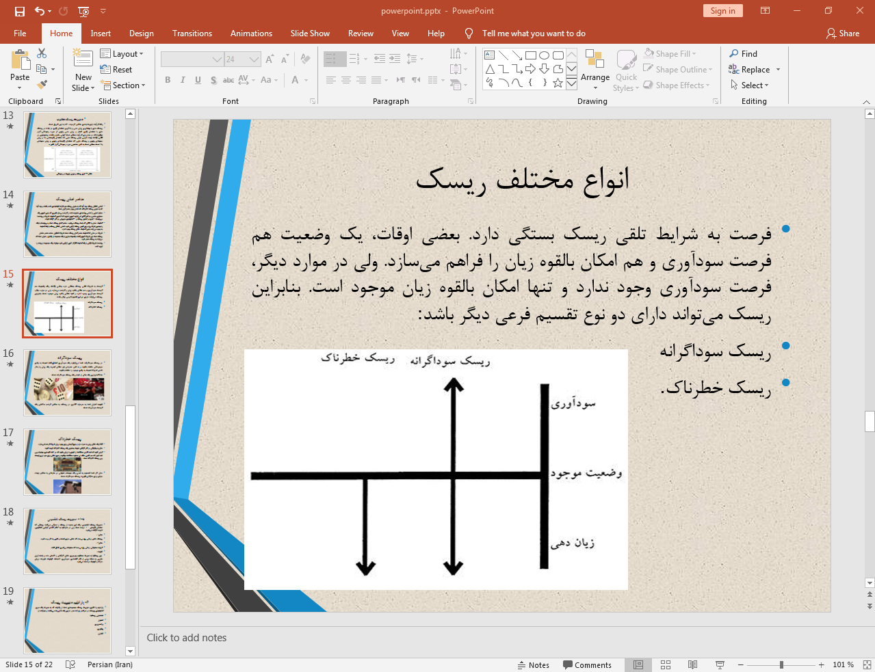Open the font name combo box

192,59
